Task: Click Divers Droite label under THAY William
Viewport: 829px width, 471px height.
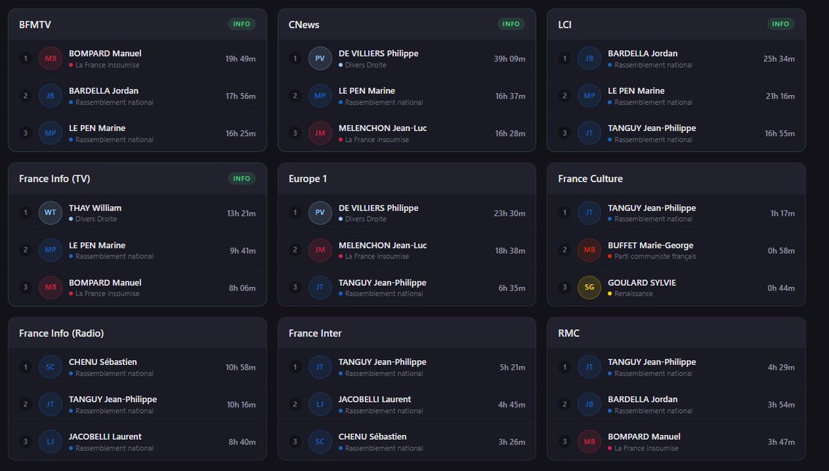Action: [96, 219]
